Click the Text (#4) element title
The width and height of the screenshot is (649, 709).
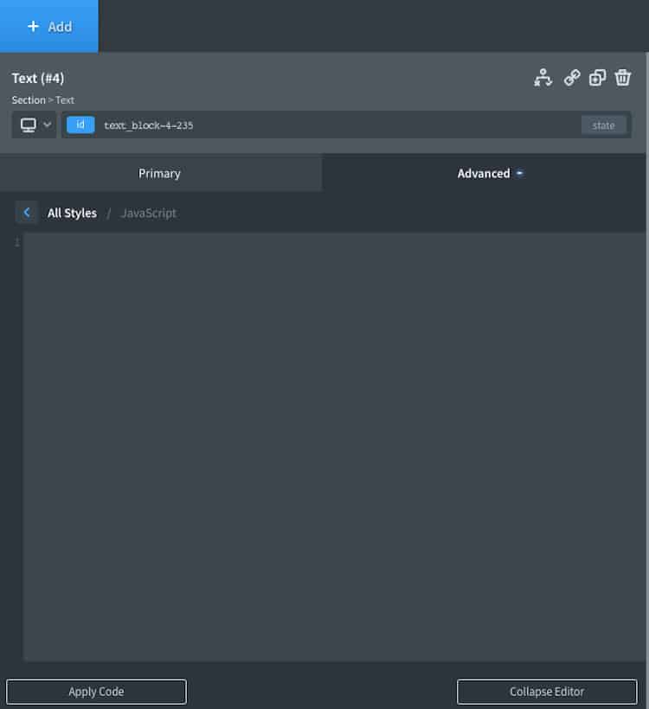pyautogui.click(x=38, y=78)
